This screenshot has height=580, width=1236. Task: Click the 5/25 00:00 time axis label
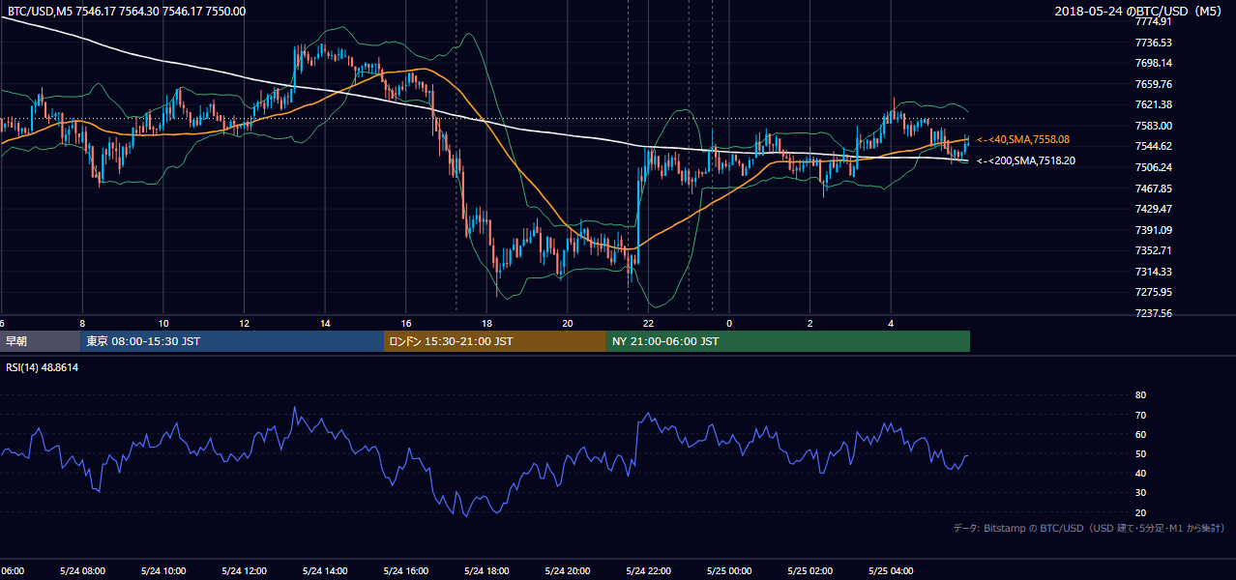click(x=729, y=570)
